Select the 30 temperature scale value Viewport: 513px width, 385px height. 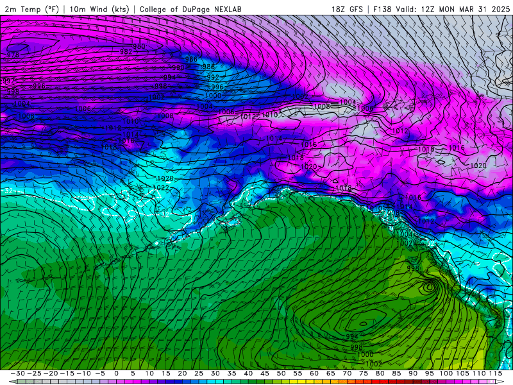click(215, 373)
